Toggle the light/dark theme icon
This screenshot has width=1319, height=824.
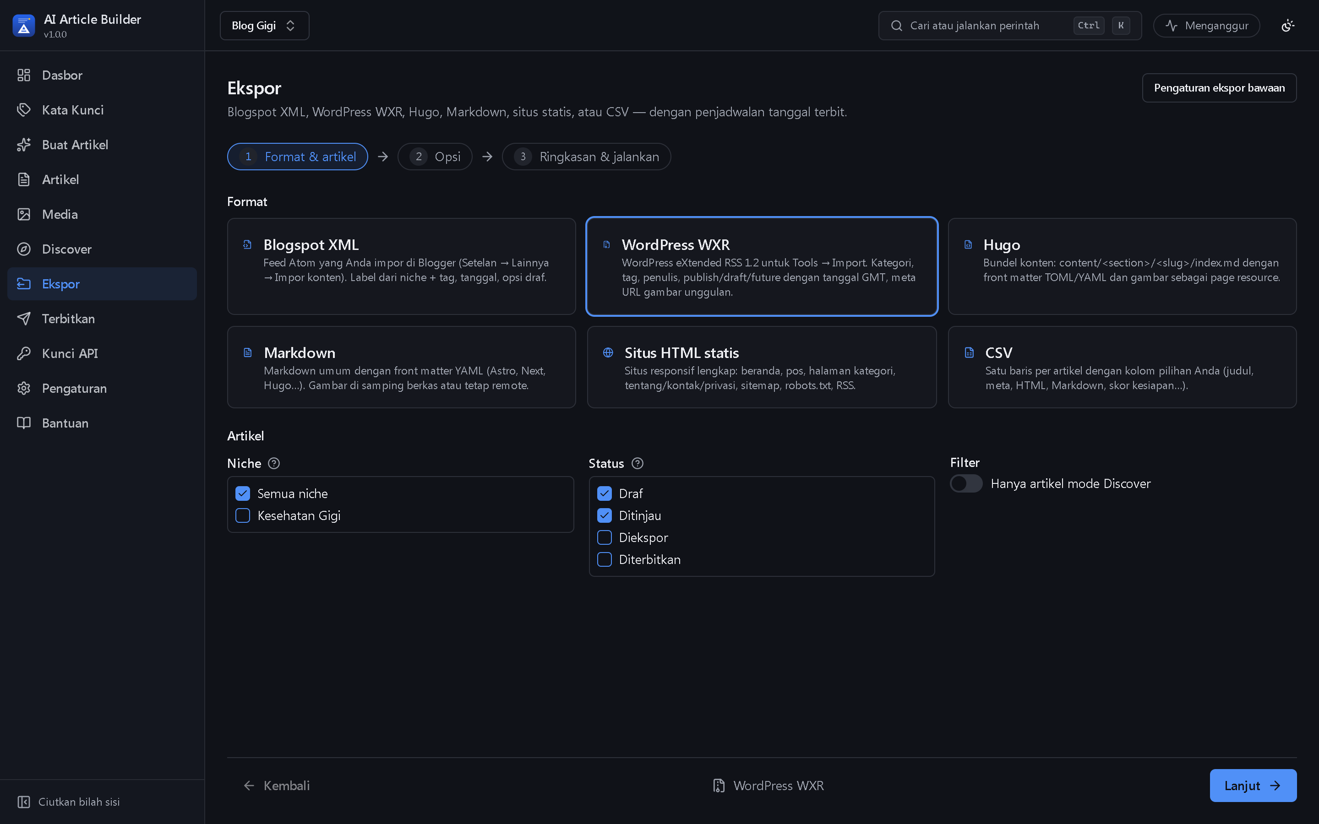tap(1287, 26)
